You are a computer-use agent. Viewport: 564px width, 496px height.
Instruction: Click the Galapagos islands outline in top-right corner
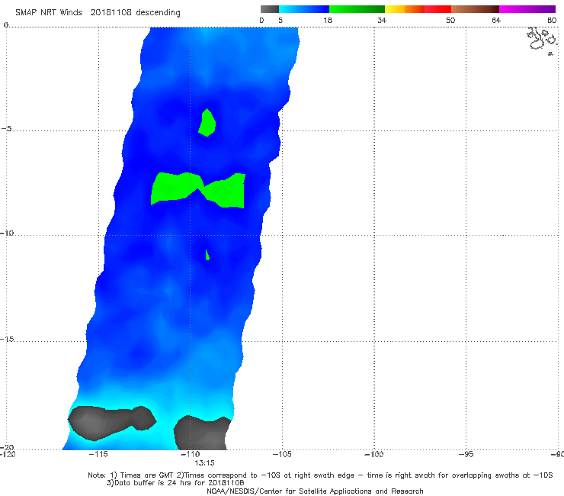coord(542,40)
